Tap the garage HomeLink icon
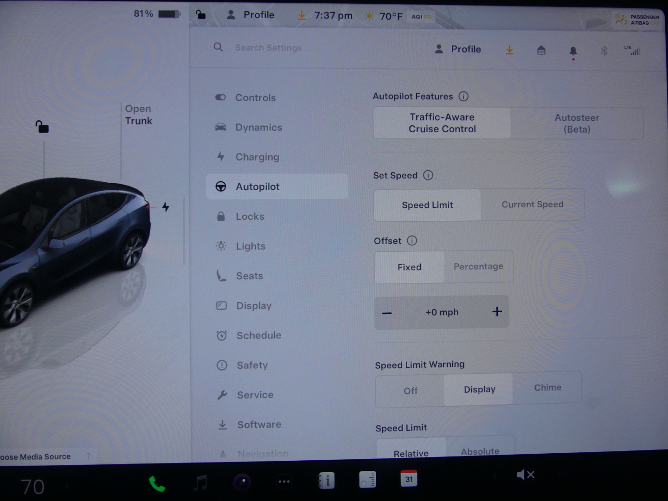 (x=541, y=50)
